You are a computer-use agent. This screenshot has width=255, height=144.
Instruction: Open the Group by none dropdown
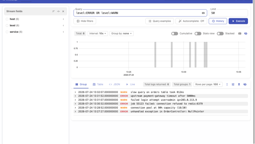pos(122,33)
